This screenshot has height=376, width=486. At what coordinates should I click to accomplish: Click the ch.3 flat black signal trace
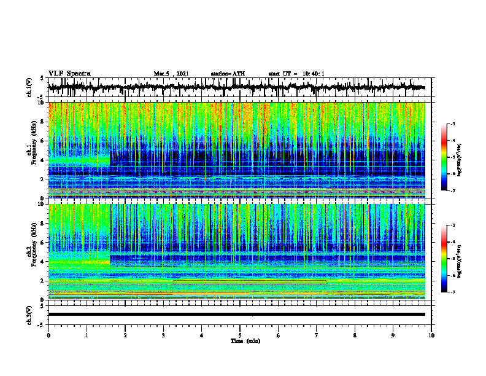tap(236, 315)
